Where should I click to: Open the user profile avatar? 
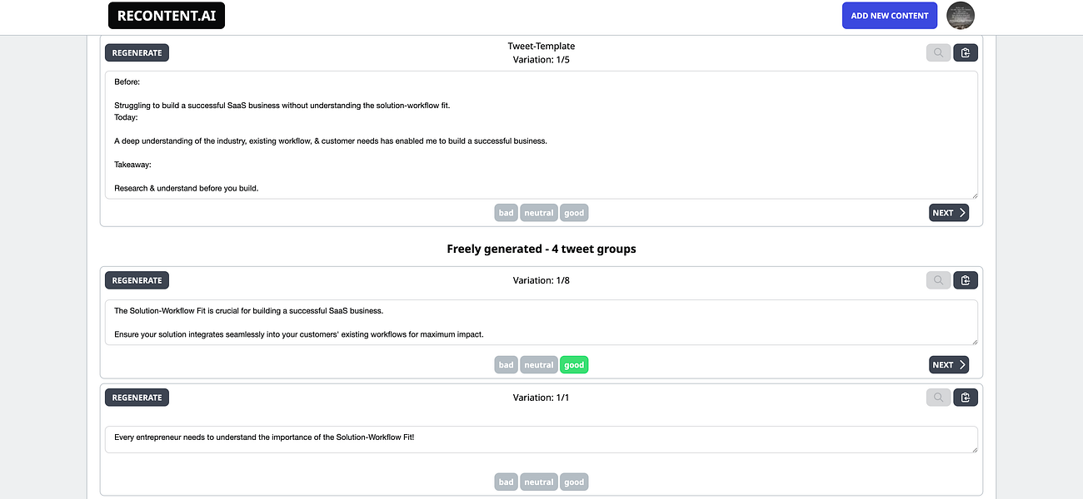pos(961,15)
